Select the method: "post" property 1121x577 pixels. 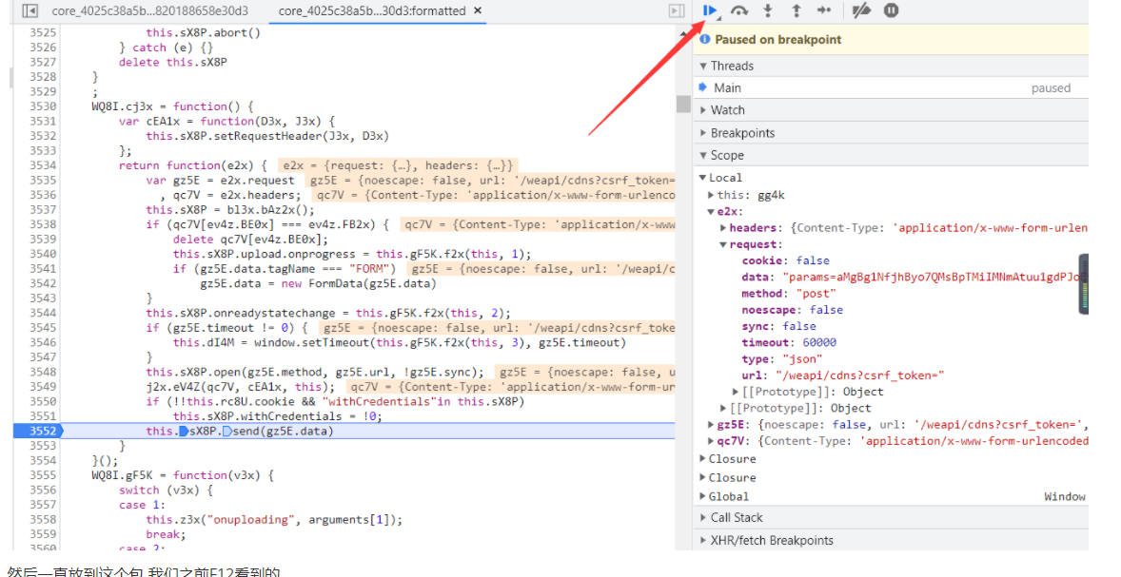pos(789,294)
